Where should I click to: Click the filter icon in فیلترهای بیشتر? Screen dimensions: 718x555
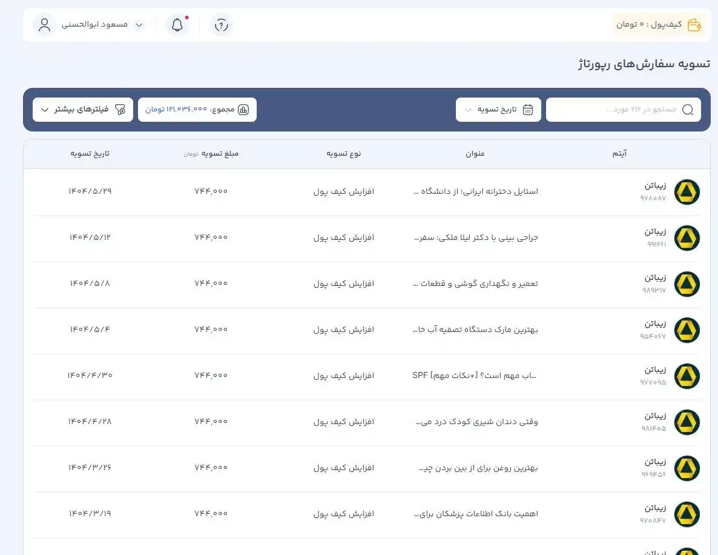pos(120,110)
